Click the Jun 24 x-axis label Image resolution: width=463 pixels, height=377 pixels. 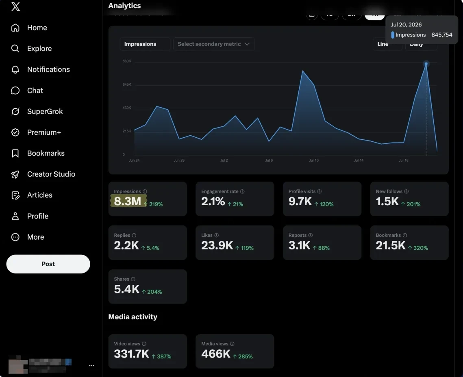[x=134, y=160]
